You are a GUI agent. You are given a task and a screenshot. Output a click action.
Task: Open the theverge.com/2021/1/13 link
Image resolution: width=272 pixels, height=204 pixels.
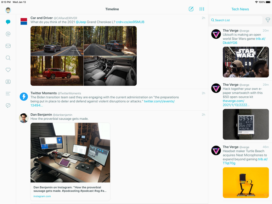[236, 103]
